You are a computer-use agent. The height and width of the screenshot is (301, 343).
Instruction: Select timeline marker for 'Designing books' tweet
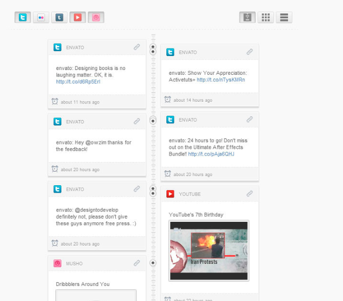153,47
